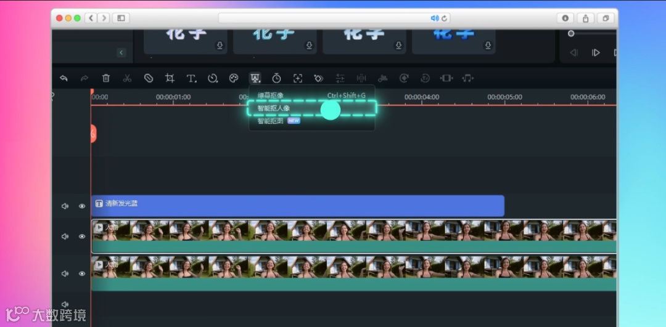Click the film frame arrows icon
The image size is (666, 327).
(446, 78)
